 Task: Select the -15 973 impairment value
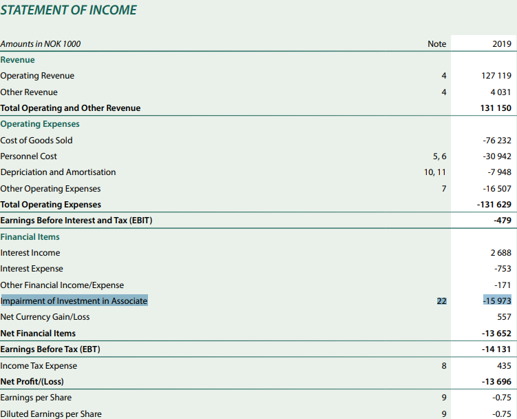pos(497,300)
